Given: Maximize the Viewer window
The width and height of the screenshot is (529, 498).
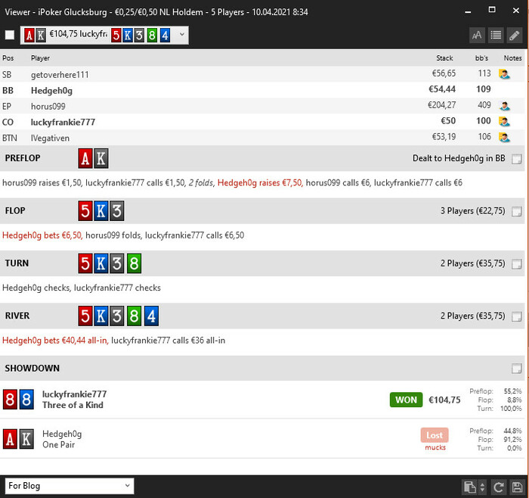Looking at the screenshot, I should pos(492,10).
